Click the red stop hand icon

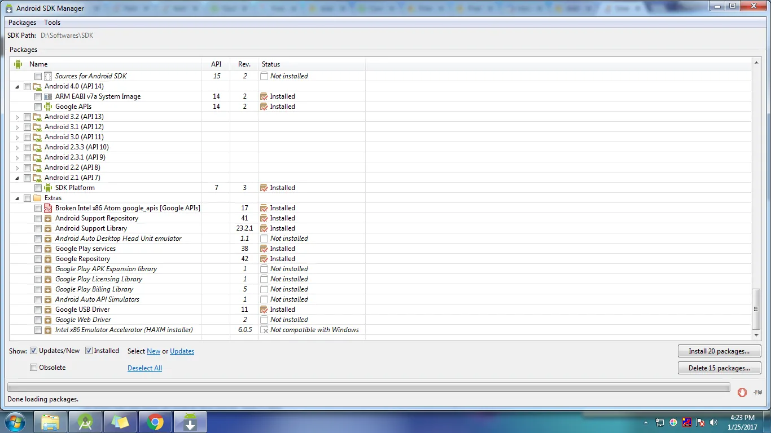point(742,392)
